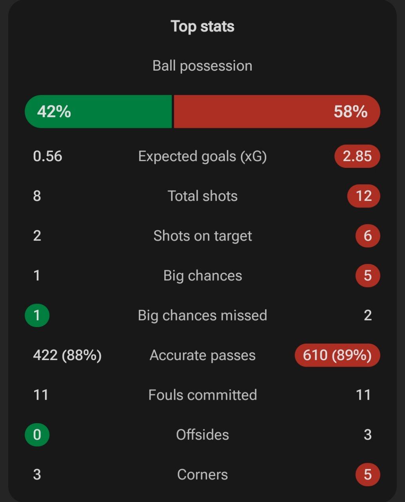Click the red 12 total shots badge

pyautogui.click(x=363, y=196)
